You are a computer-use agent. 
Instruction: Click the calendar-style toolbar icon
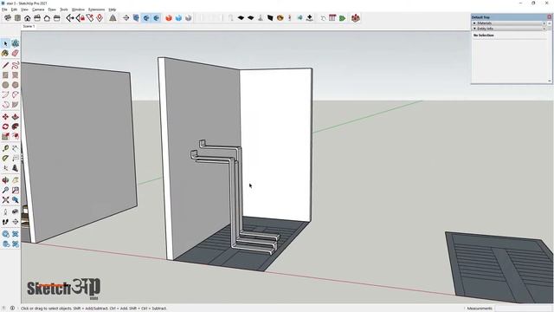(x=332, y=18)
